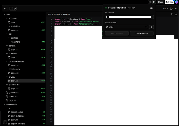Collapse the components folder
The image size is (179, 126).
(10, 104)
